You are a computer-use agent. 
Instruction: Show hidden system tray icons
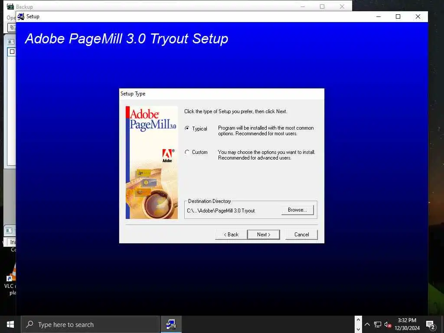[367, 324]
